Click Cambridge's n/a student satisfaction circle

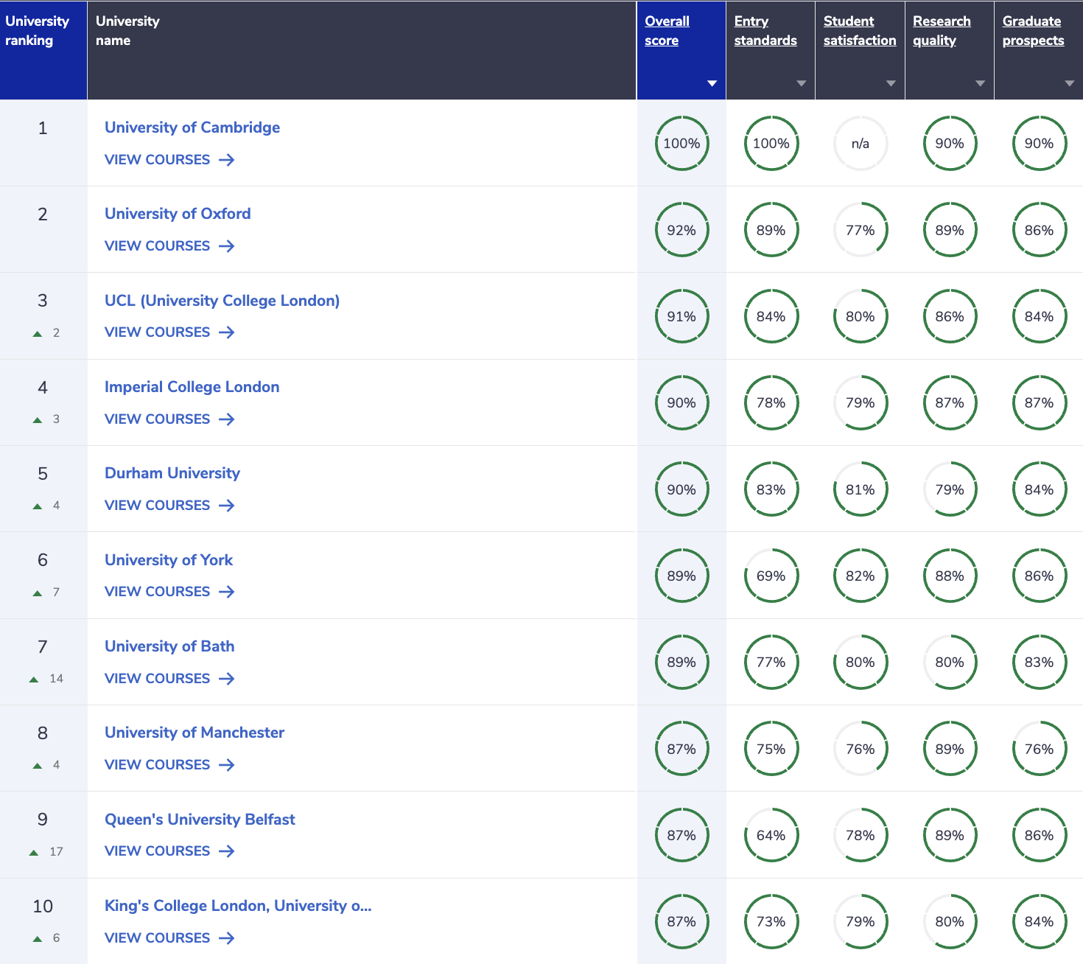[861, 143]
